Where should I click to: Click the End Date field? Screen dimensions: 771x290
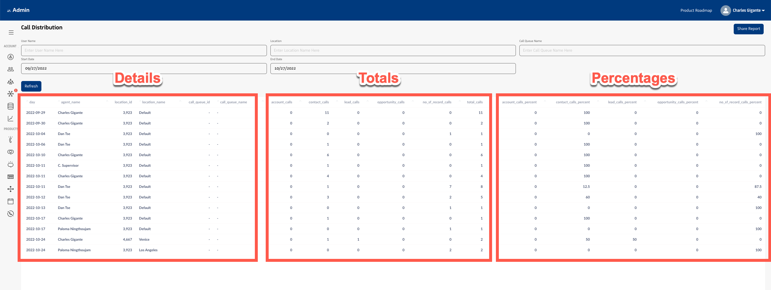click(393, 68)
